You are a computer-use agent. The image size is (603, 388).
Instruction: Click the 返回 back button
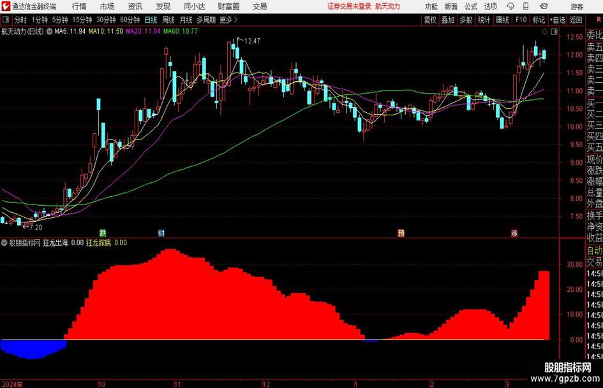576,20
